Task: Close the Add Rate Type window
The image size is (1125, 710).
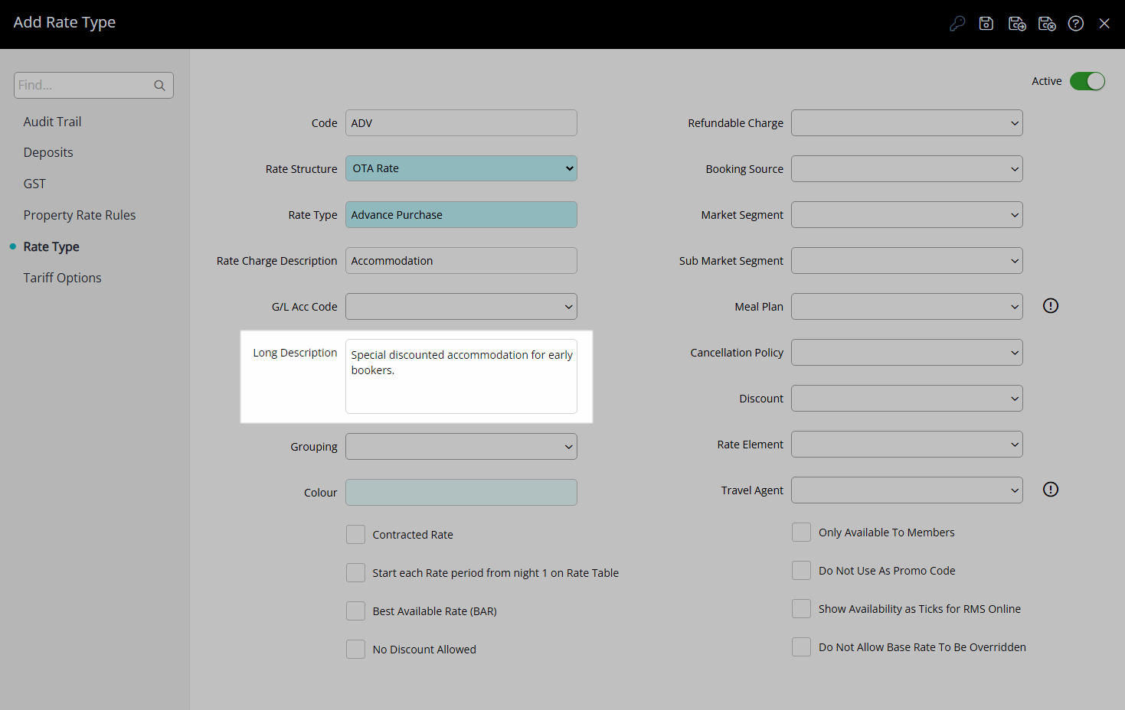Action: point(1104,24)
